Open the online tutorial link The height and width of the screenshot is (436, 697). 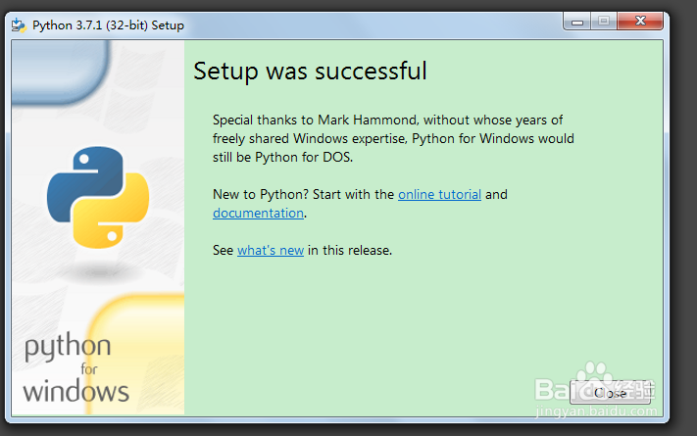[439, 194]
